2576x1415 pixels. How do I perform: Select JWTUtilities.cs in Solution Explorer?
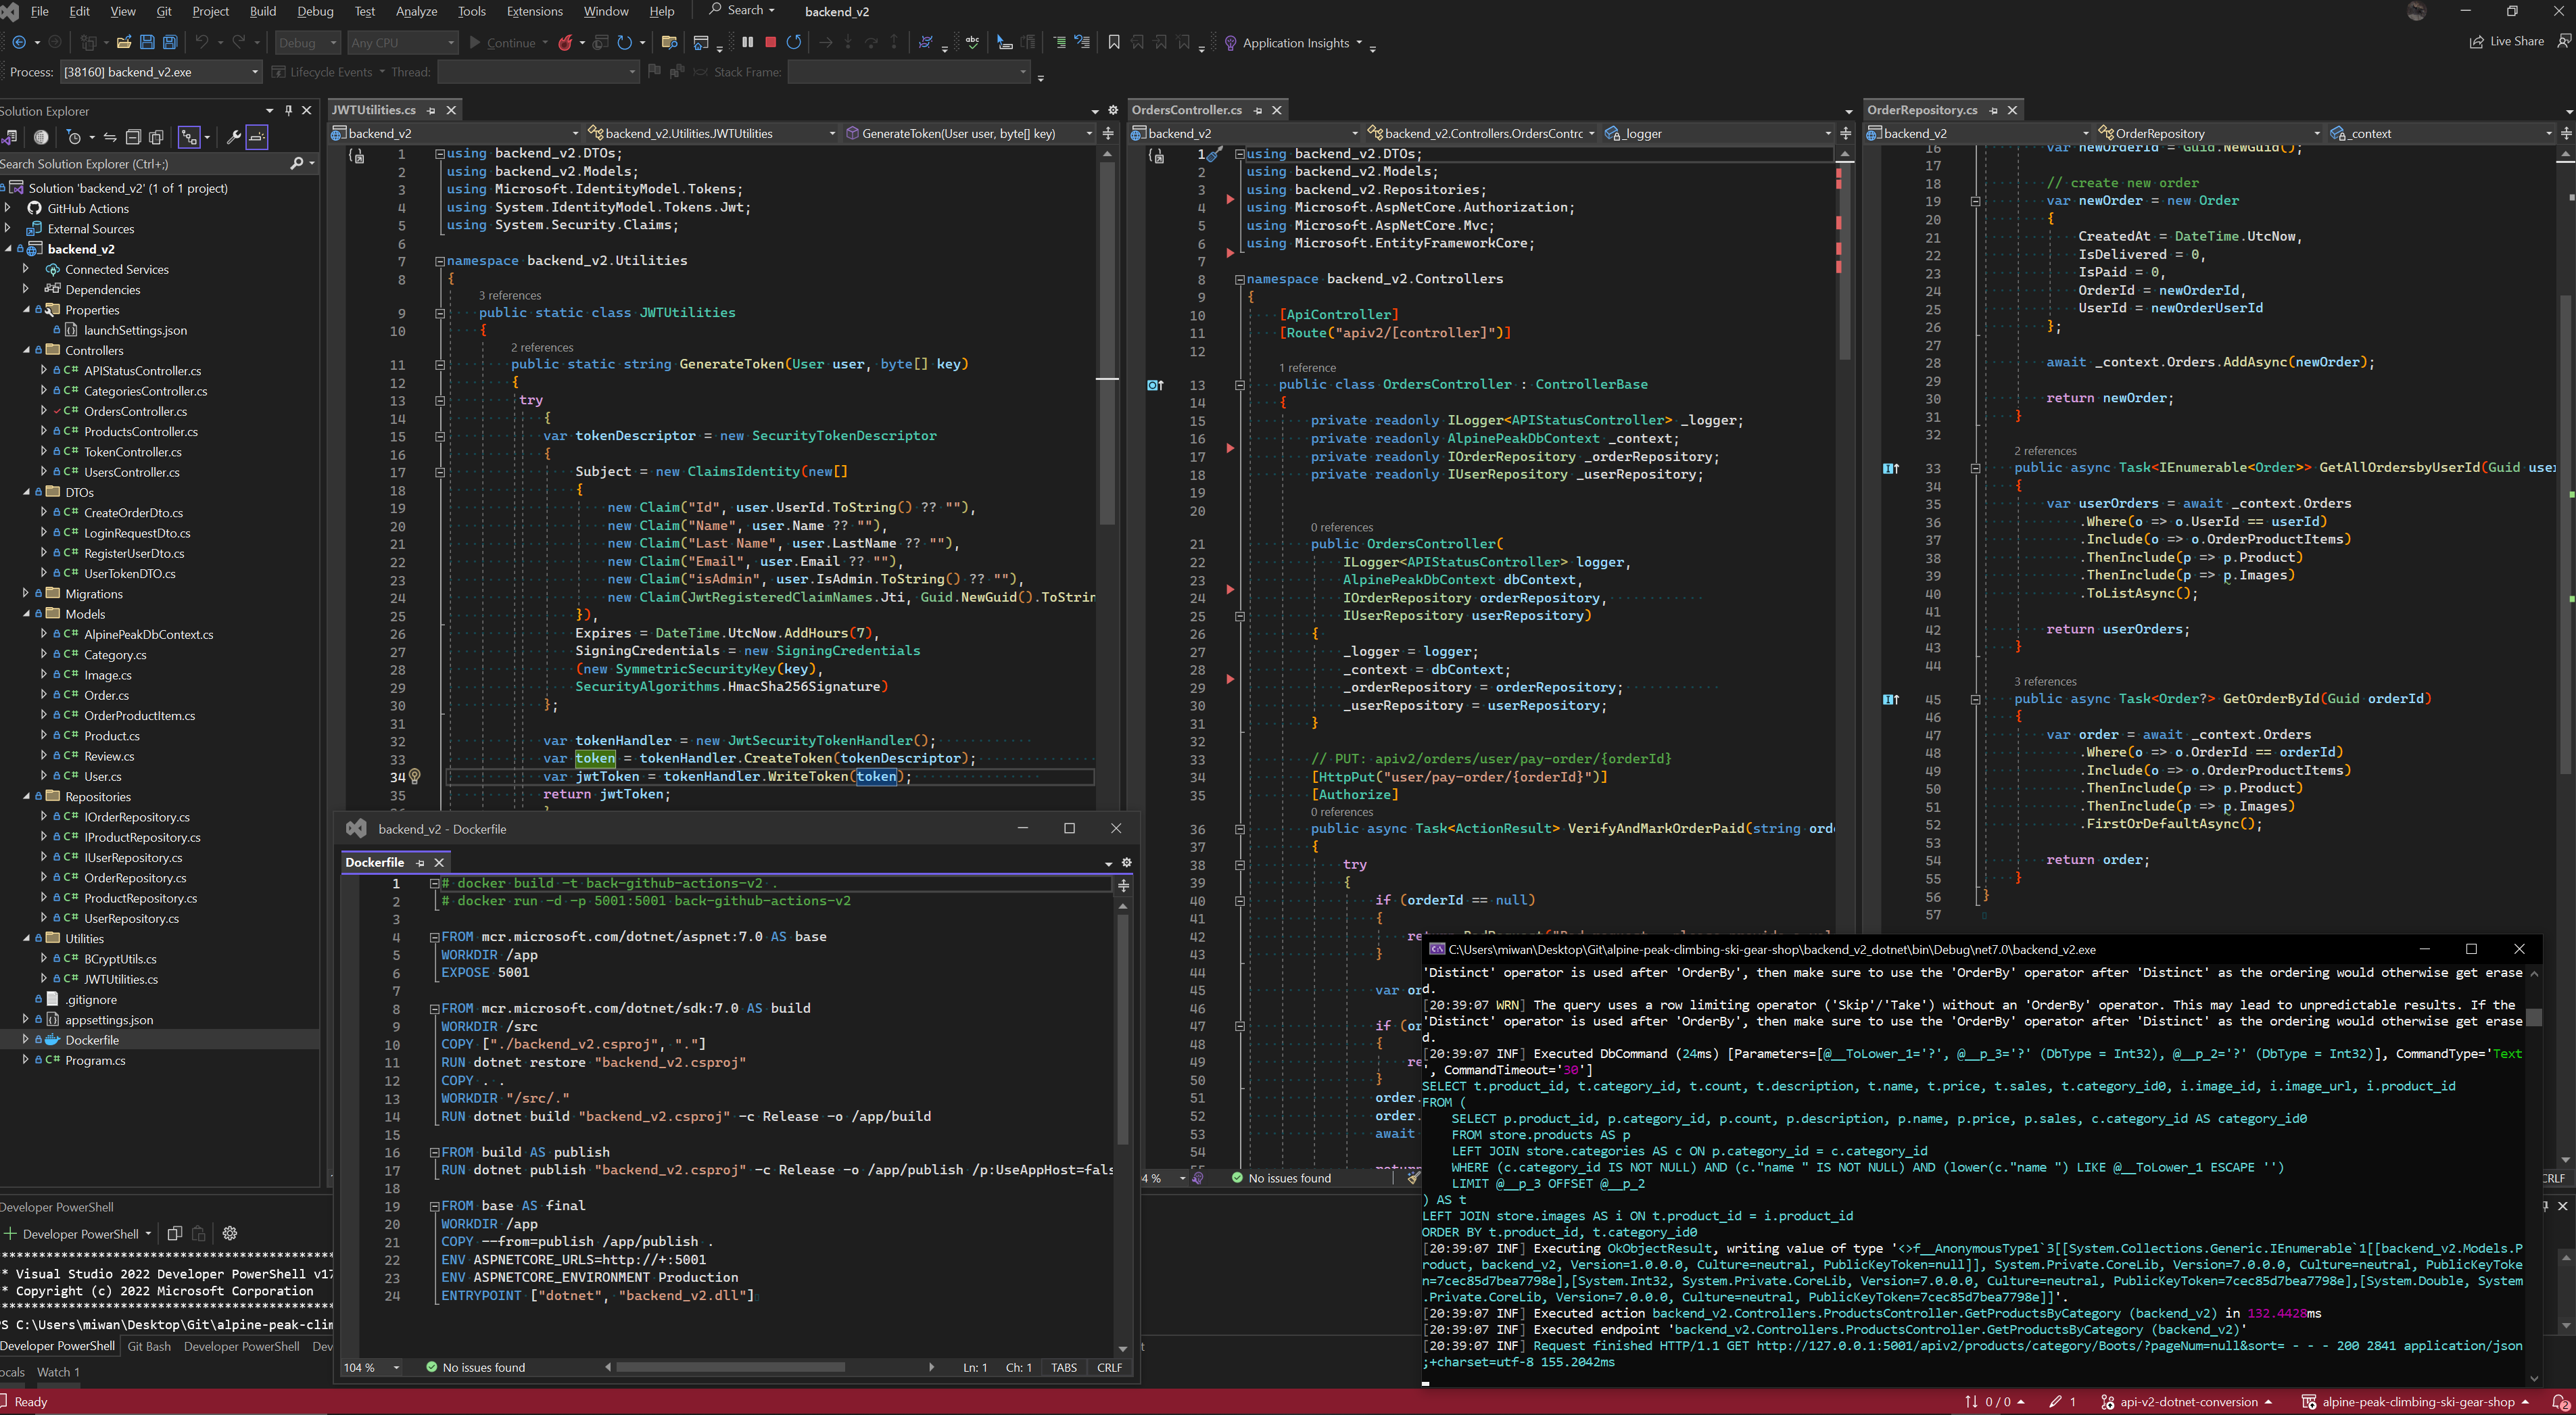(121, 979)
